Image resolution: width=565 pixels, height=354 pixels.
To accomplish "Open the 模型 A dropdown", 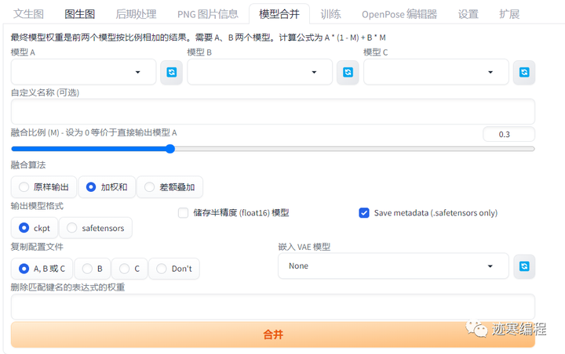I will [84, 72].
